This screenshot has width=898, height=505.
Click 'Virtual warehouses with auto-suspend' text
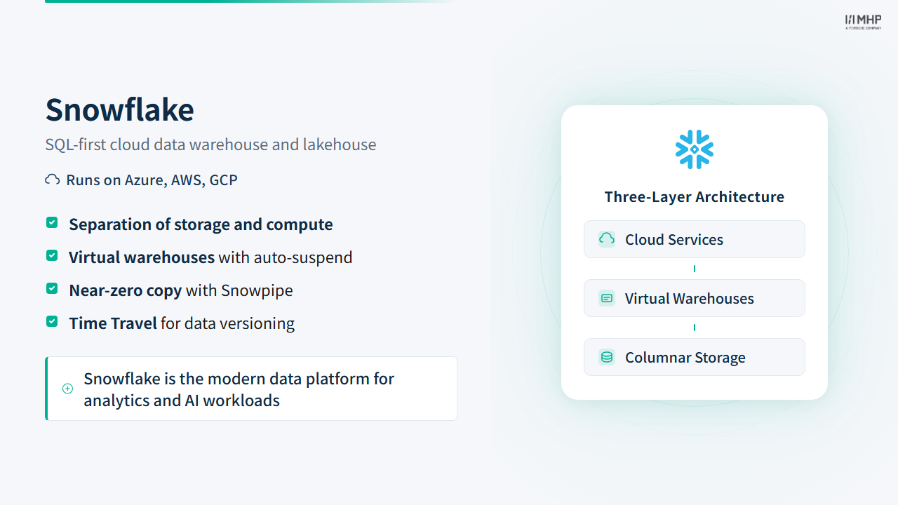coord(210,257)
